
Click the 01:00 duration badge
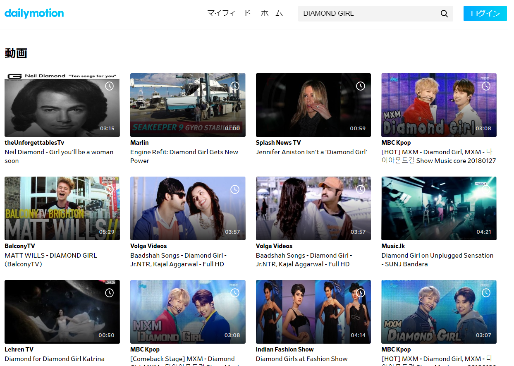(x=232, y=129)
